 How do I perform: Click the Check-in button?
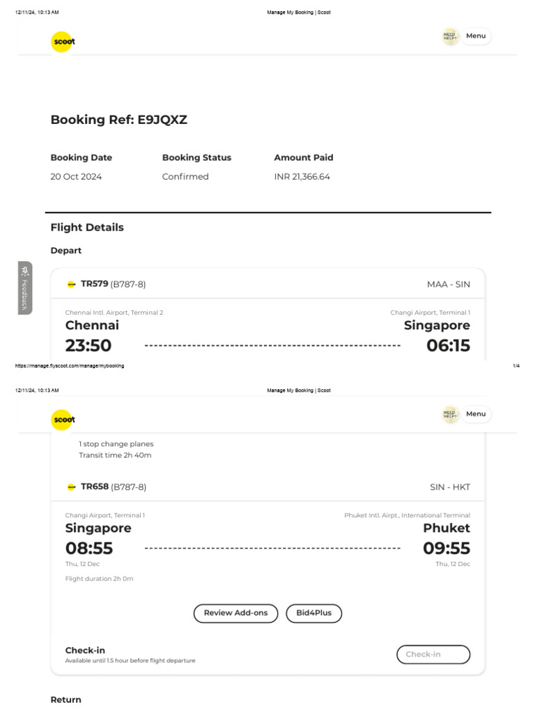click(x=433, y=655)
